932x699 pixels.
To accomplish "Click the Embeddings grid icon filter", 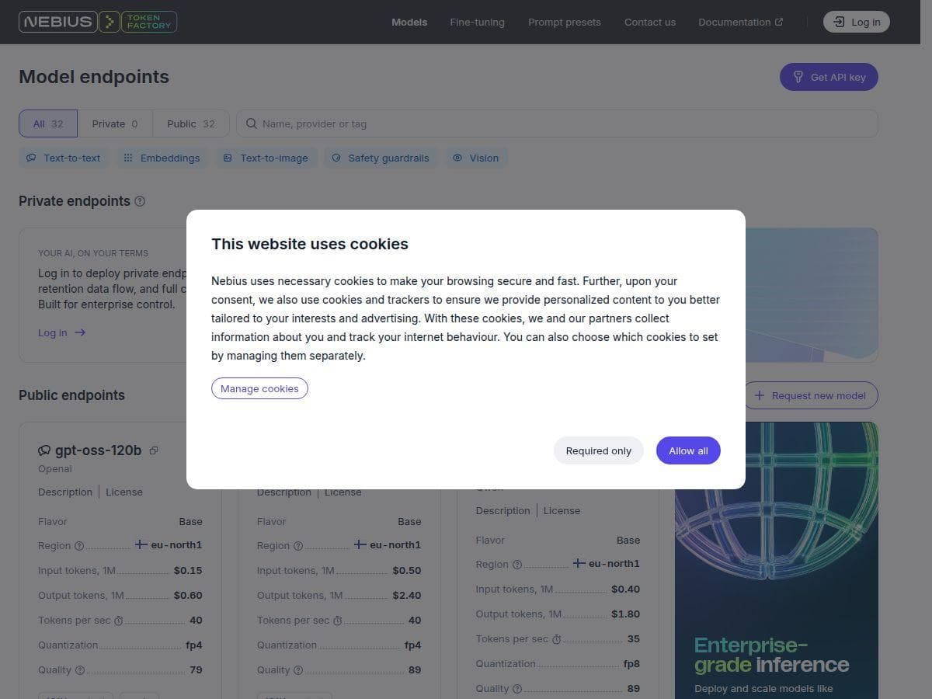I will (x=128, y=158).
